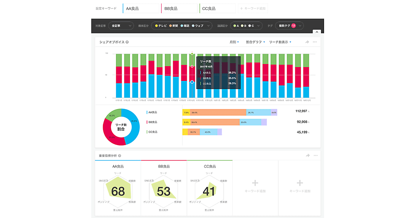This screenshot has width=415, height=218.
Task: Open the three-dot menu in 重要指標分析 panel
Action: [x=315, y=156]
